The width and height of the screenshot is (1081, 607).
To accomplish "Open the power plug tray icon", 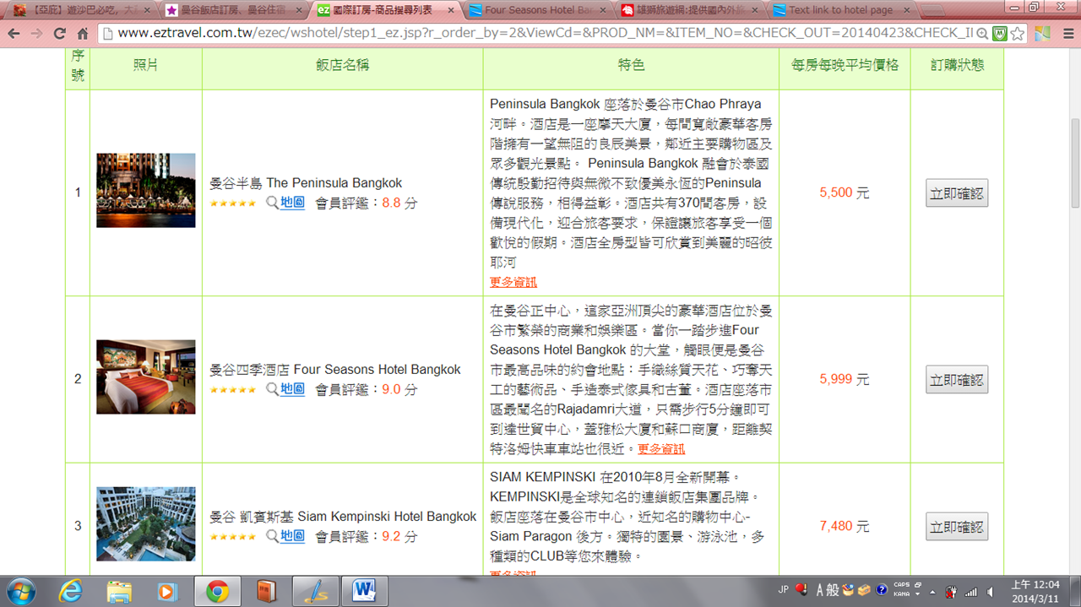I will pyautogui.click(x=952, y=592).
